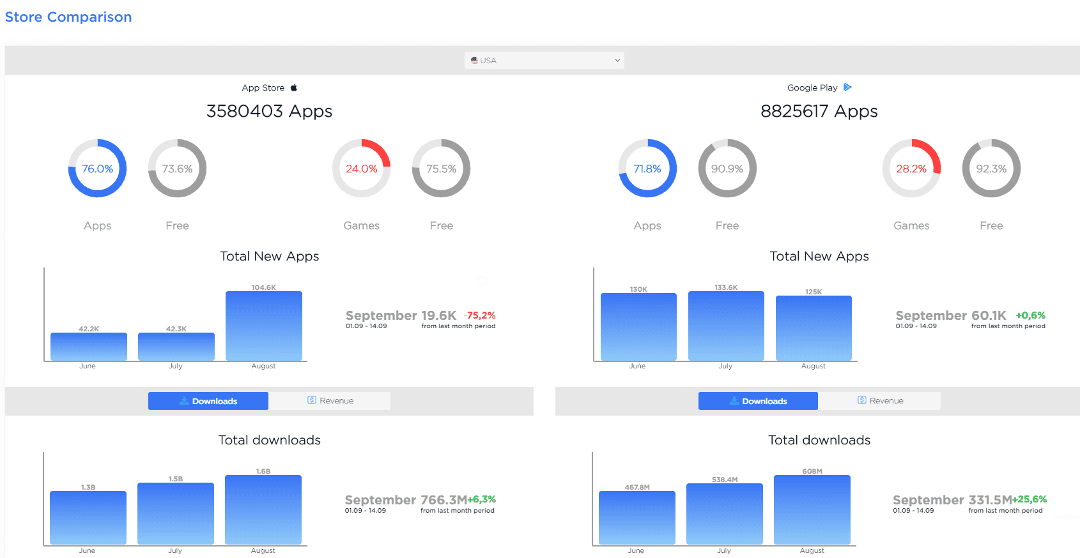
Task: Click the 71.8% Apps donut under Google Play
Action: pos(647,169)
